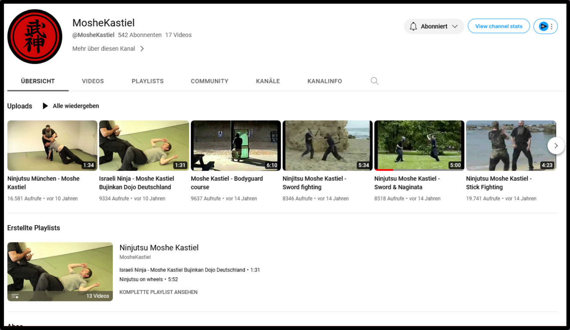Viewport: 570px width, 330px height.
Task: Switch to the Übersicht tab
Action: click(x=38, y=81)
